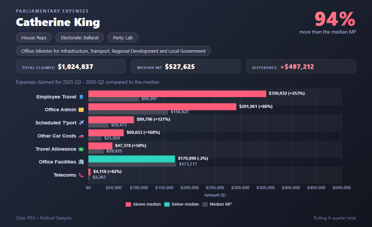Screen dimensions: 372x227
Task: Click the 'Office Admin' category label
Action: [x=60, y=110]
